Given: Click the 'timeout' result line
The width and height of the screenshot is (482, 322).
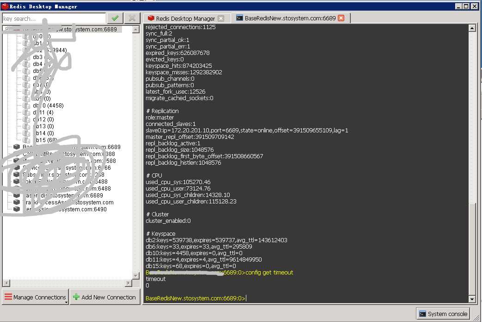Looking at the screenshot, I should click(156, 279).
